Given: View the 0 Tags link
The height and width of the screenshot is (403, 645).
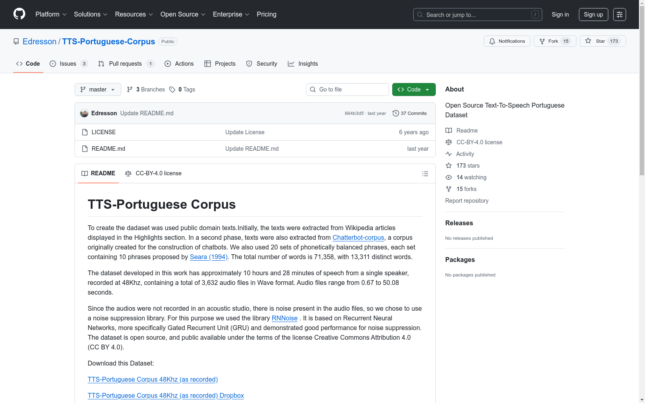Looking at the screenshot, I should tap(182, 89).
